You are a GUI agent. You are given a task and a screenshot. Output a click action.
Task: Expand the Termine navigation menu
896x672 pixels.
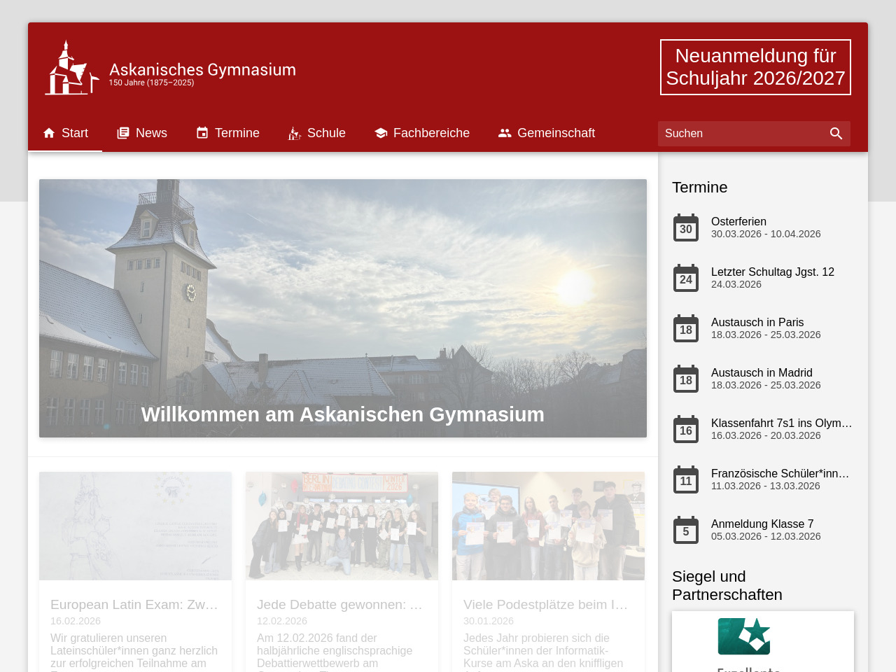(x=227, y=133)
